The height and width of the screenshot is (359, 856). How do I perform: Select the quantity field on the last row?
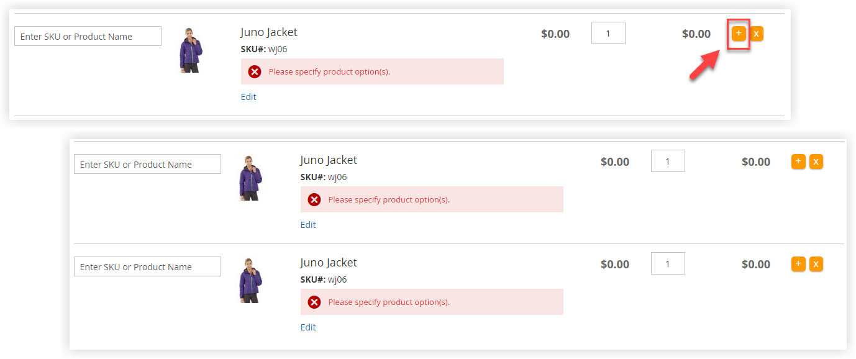click(x=667, y=264)
